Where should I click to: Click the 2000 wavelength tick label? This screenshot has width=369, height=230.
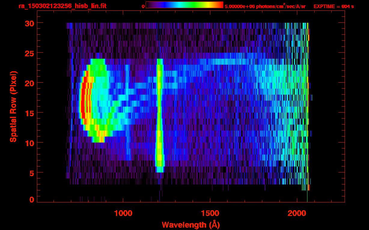(297, 213)
